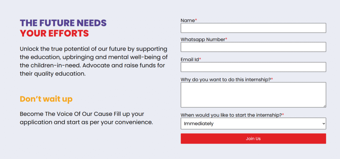Click into the Email Id field
This screenshot has height=159, width=340.
253,67
